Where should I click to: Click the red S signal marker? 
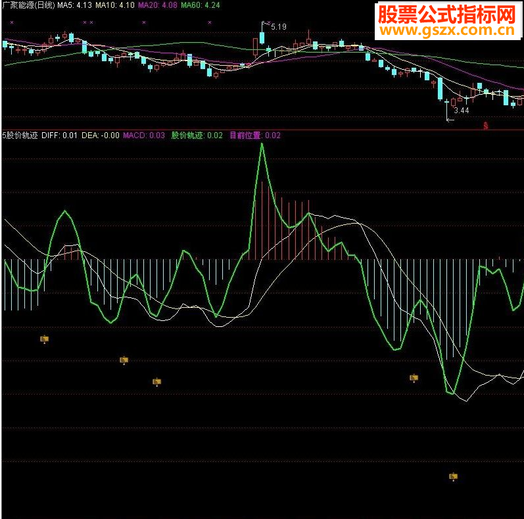click(x=486, y=126)
